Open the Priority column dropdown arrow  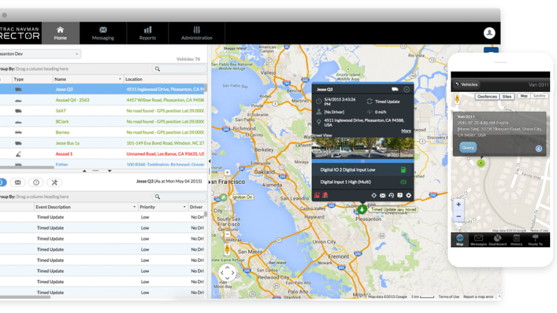click(185, 207)
